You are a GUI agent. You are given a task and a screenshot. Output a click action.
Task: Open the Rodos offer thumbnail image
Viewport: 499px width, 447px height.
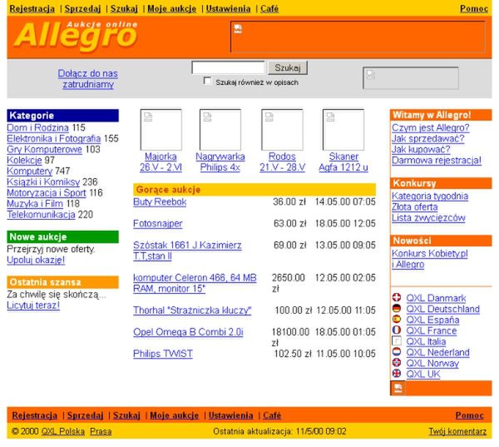tap(282, 130)
